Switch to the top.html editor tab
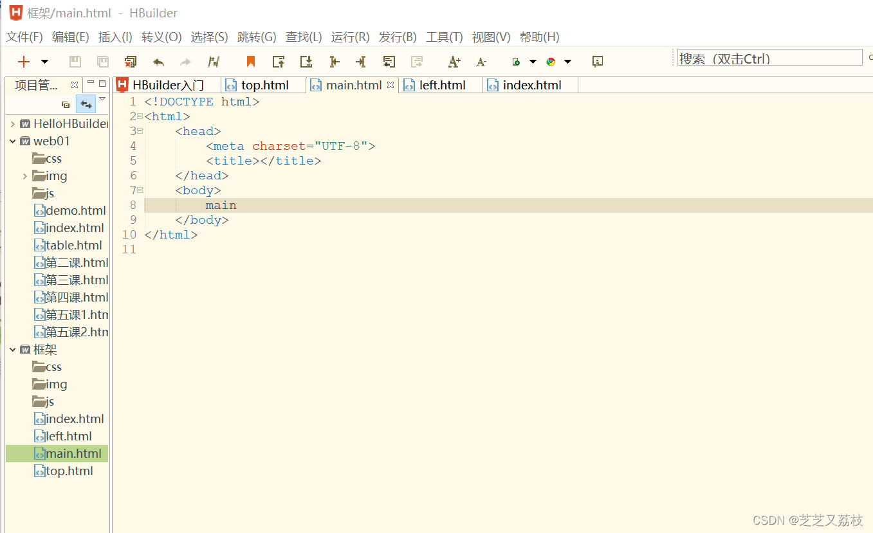 (264, 85)
